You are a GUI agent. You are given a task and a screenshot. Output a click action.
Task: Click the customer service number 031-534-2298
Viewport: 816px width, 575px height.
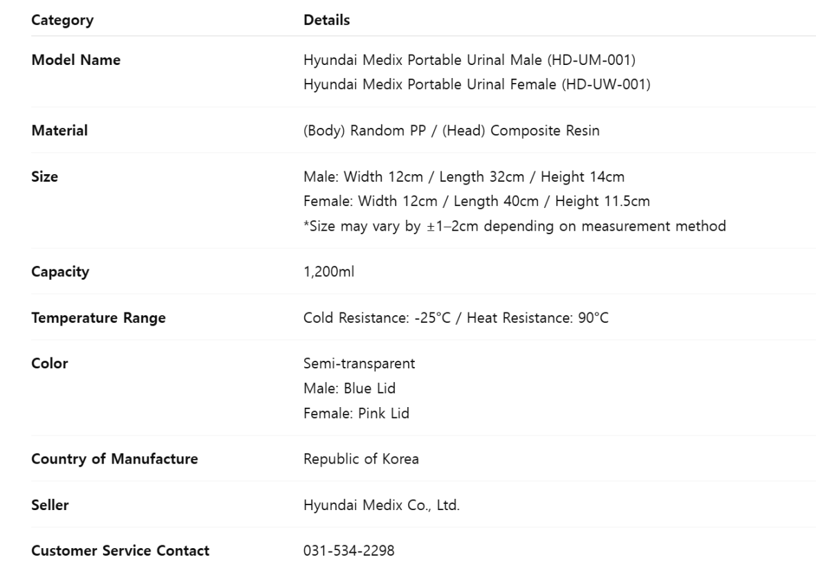pyautogui.click(x=349, y=551)
